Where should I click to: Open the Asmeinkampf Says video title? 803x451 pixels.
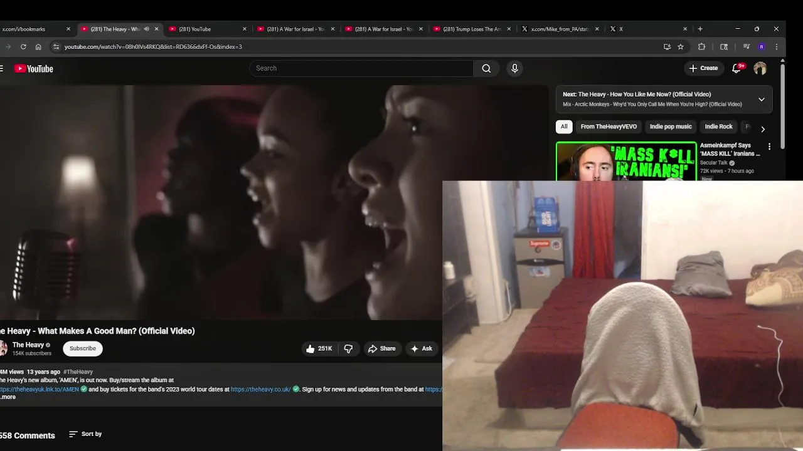pyautogui.click(x=730, y=149)
